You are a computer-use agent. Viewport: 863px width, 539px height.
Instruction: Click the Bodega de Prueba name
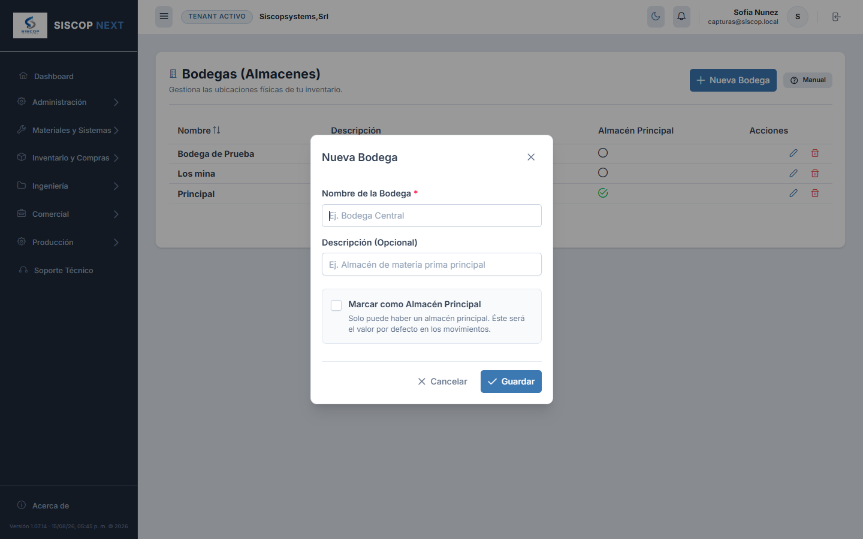[x=216, y=154]
